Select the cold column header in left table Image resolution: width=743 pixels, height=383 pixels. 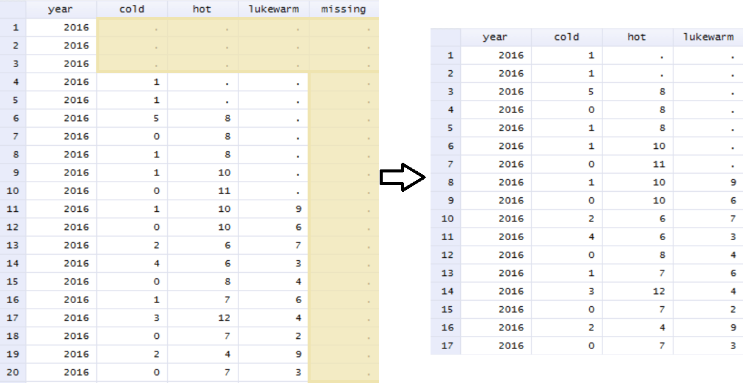pos(132,9)
